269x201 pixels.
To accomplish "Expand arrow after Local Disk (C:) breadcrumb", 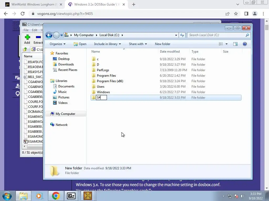I will (122, 35).
